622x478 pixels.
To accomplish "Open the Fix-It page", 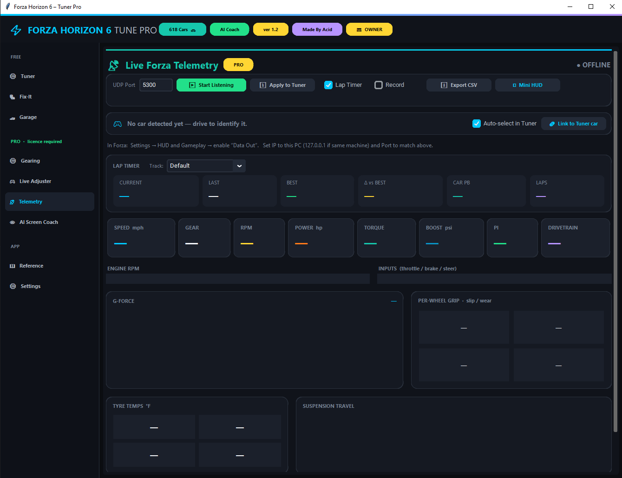I will pos(50,97).
